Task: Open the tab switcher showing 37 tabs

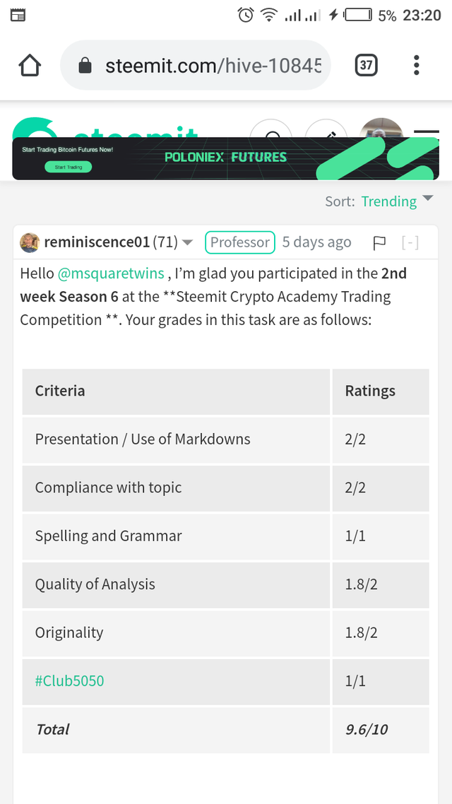Action: click(x=366, y=65)
